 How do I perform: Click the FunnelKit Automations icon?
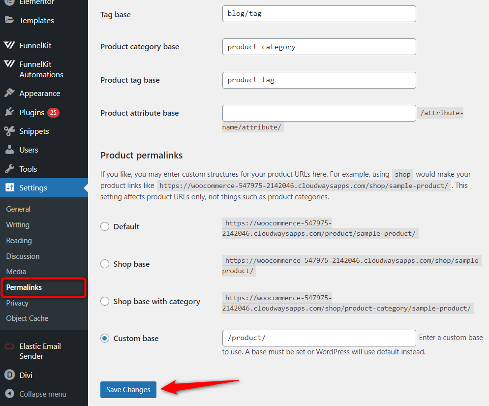(9, 64)
